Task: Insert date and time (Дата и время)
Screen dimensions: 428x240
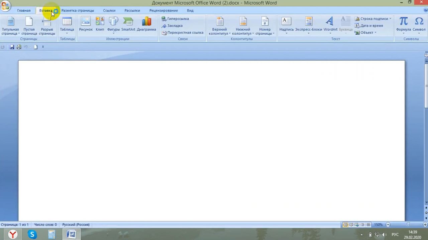Action: (369, 26)
